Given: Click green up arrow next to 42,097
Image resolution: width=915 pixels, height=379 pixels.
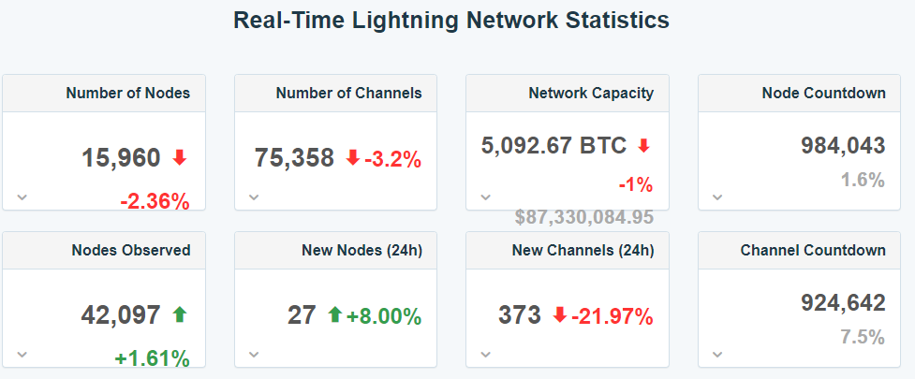Looking at the screenshot, I should click(180, 314).
